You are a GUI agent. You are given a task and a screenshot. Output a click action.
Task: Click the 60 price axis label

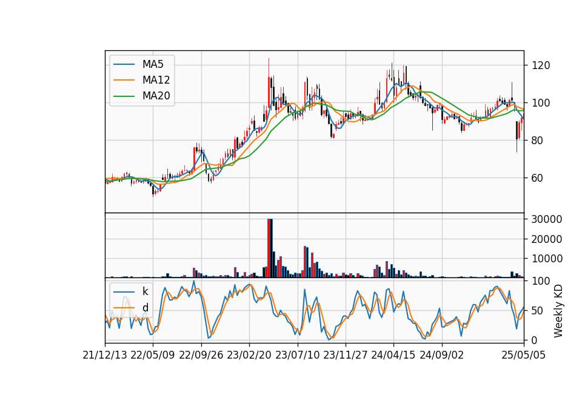pos(538,178)
